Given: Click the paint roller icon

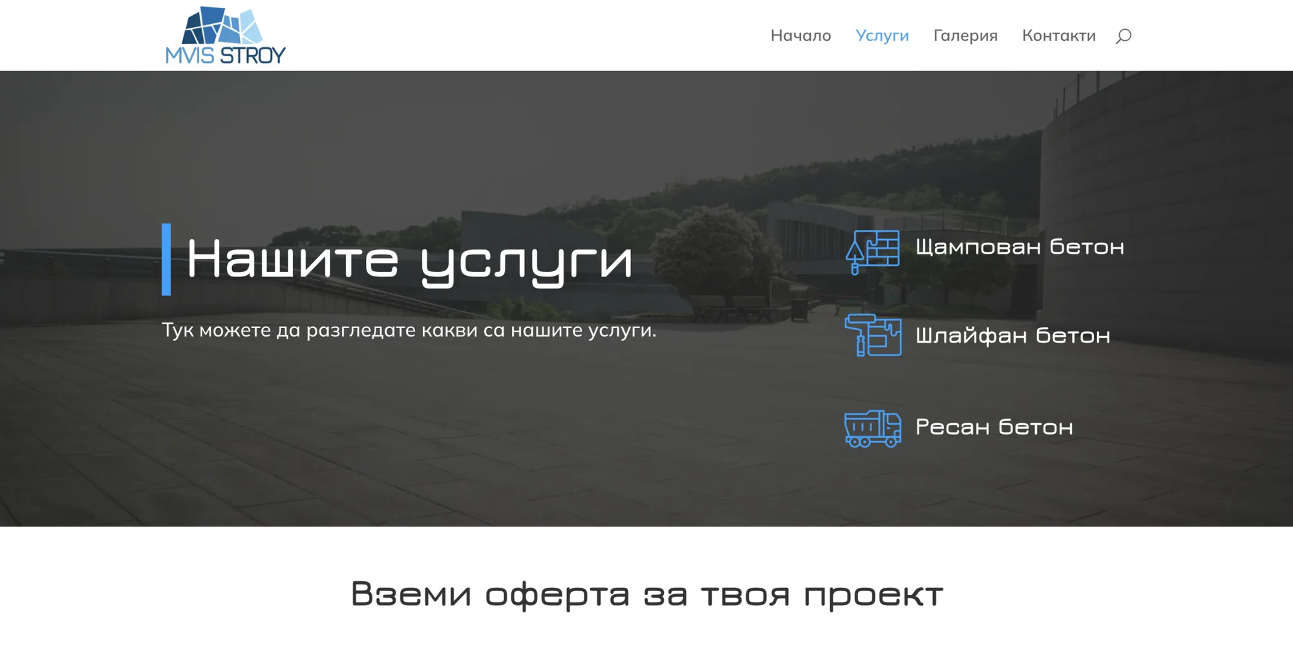Looking at the screenshot, I should coord(873,335).
